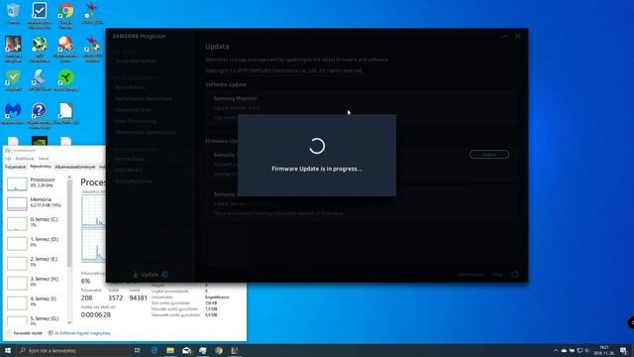Launch Microsoft Edge from the taskbar
The height and width of the screenshot is (357, 634).
pyautogui.click(x=155, y=350)
